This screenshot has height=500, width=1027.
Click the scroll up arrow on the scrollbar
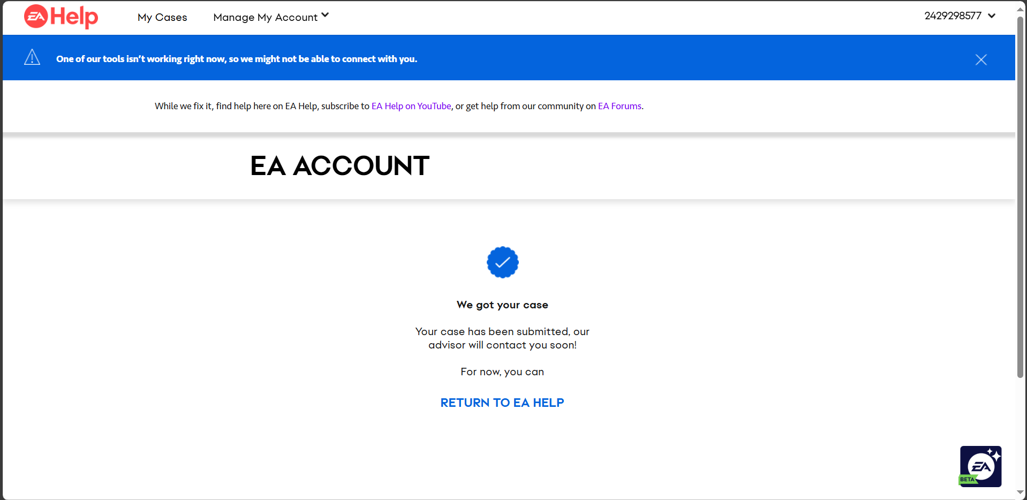click(x=1020, y=9)
